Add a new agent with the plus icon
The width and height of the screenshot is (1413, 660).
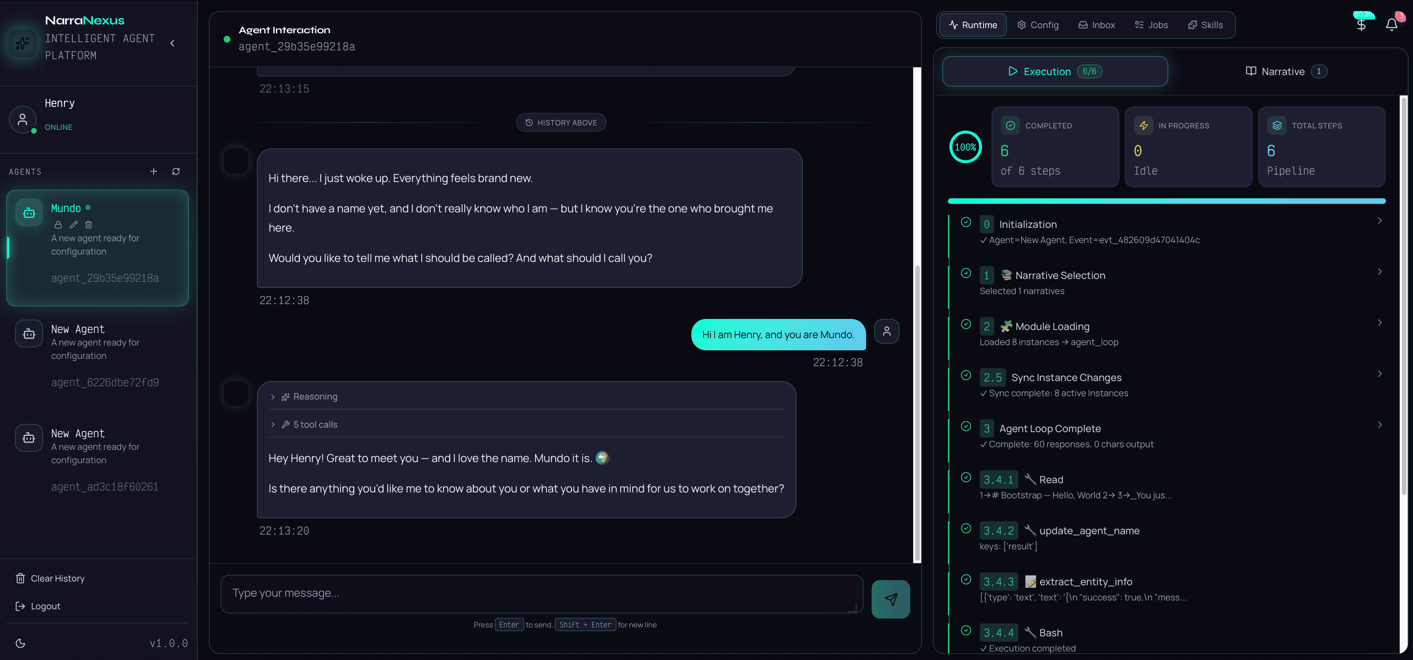click(154, 172)
